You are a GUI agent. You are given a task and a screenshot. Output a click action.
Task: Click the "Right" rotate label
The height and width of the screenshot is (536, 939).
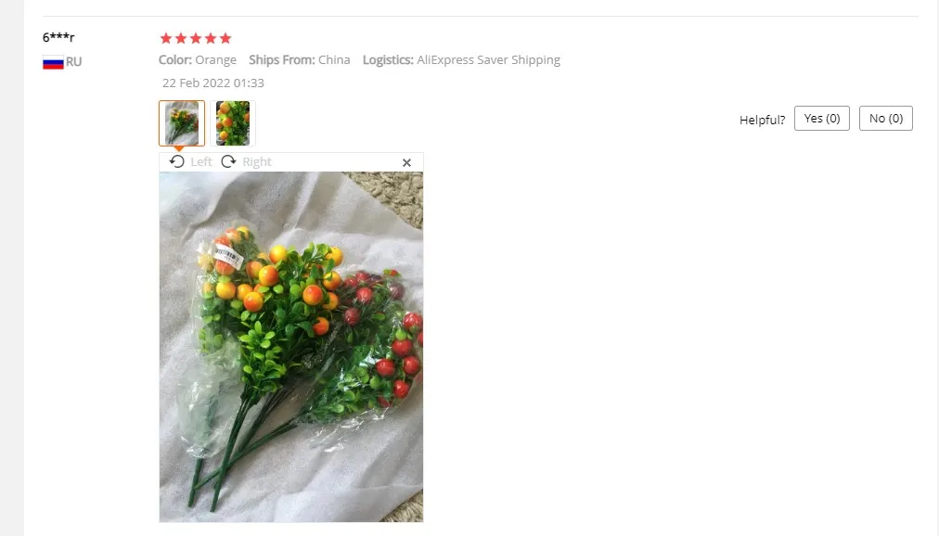tap(257, 162)
